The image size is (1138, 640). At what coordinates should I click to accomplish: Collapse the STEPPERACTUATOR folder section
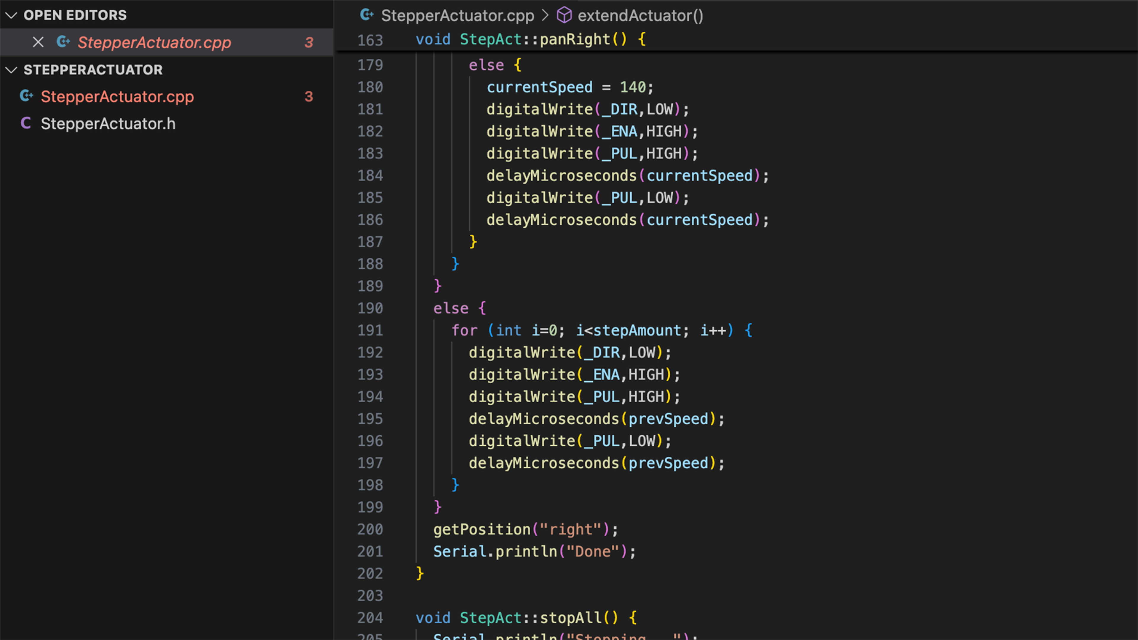click(11, 70)
